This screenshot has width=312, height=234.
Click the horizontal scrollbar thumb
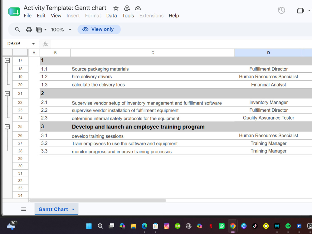pos(97,201)
